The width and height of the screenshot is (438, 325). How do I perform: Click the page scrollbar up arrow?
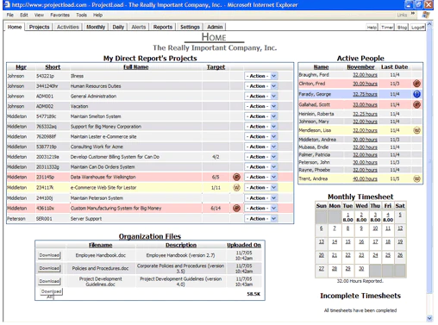(429, 25)
